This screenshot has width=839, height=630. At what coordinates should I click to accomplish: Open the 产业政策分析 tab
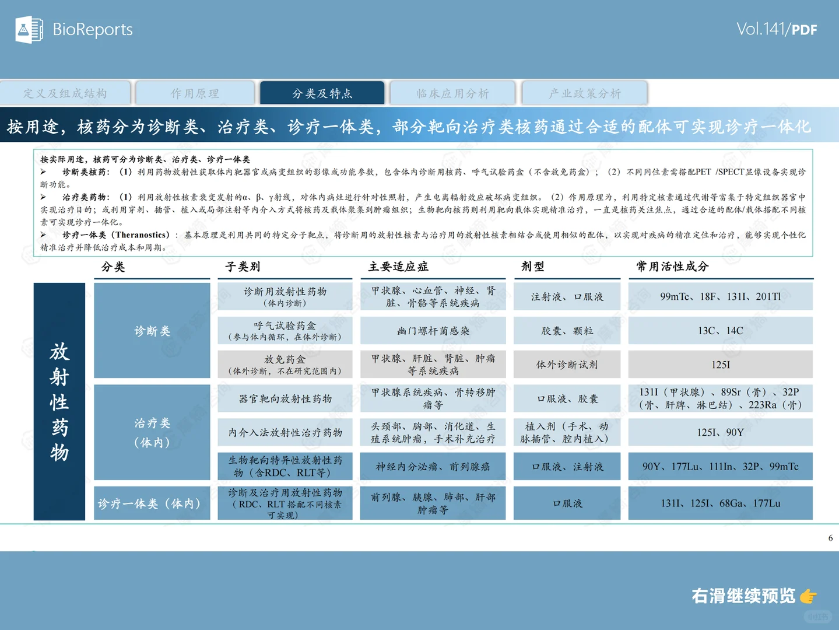pos(584,92)
